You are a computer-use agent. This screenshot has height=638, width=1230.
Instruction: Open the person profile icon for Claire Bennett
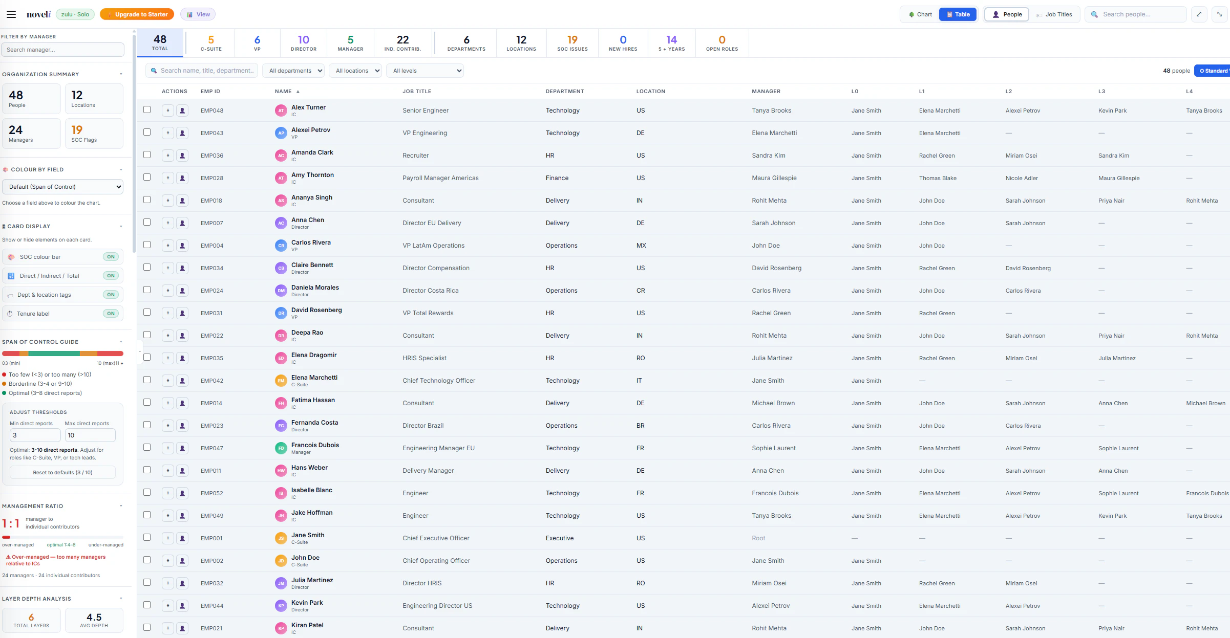click(182, 268)
